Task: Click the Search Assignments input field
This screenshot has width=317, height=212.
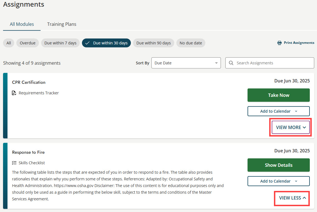Action: pos(267,63)
